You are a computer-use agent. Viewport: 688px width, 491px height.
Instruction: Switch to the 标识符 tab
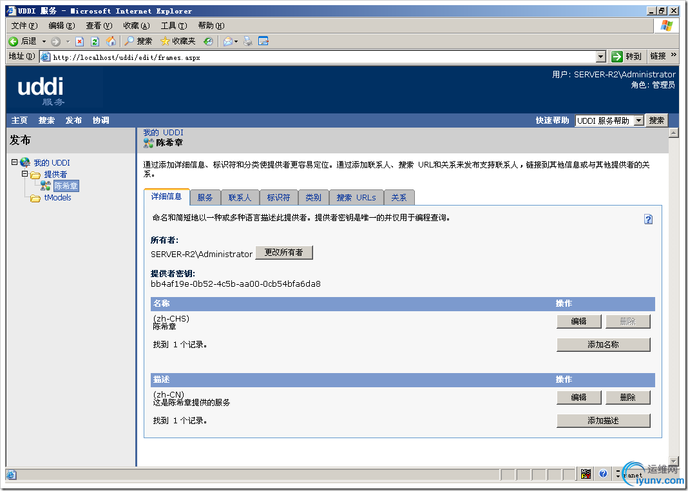pos(279,197)
